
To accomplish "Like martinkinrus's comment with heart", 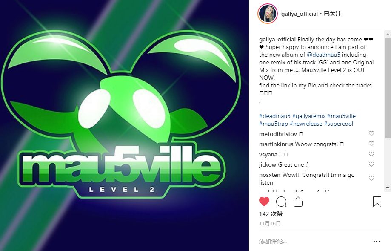I will point(371,144).
